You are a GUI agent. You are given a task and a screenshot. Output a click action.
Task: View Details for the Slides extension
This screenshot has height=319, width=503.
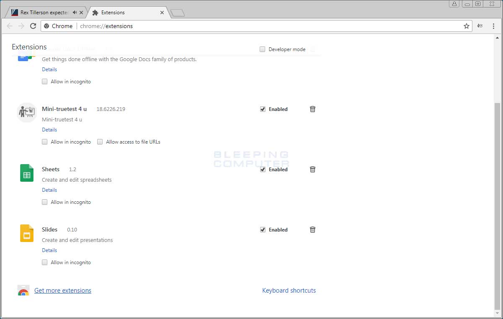(49, 250)
